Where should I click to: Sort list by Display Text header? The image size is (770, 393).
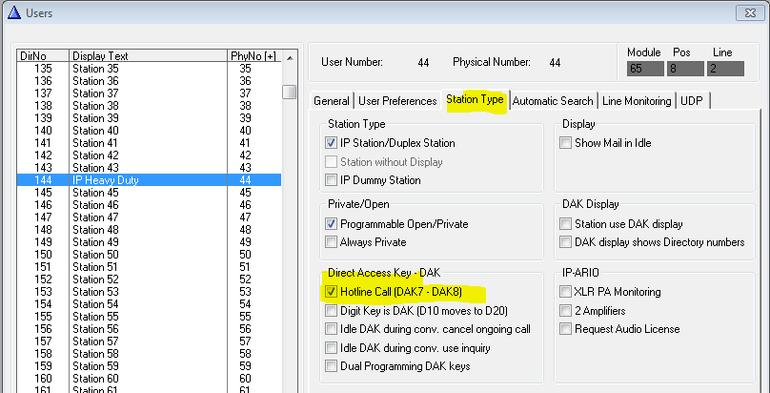pyautogui.click(x=148, y=56)
